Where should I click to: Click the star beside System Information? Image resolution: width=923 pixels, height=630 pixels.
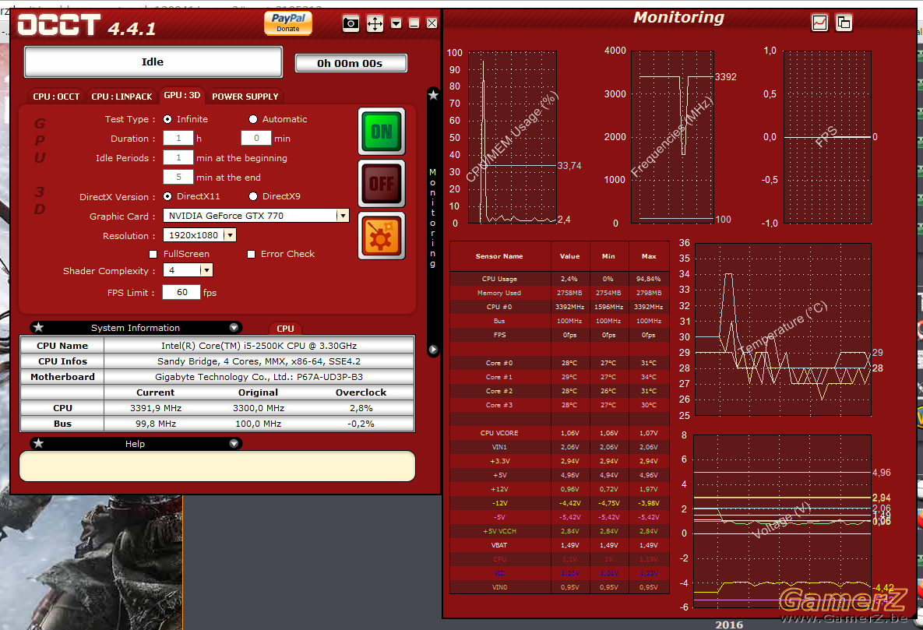point(38,327)
